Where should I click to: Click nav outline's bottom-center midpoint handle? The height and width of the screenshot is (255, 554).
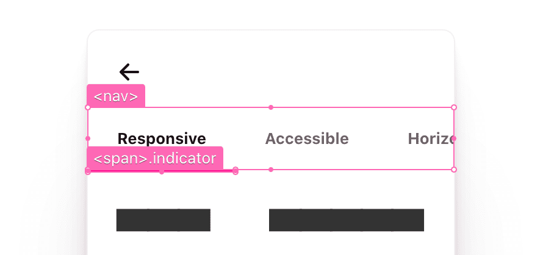[271, 169]
